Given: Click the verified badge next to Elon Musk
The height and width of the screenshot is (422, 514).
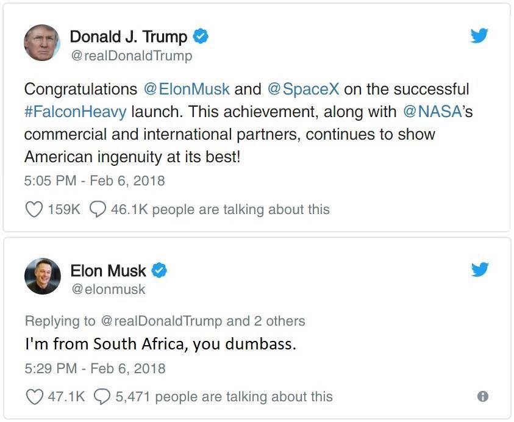Looking at the screenshot, I should 159,270.
